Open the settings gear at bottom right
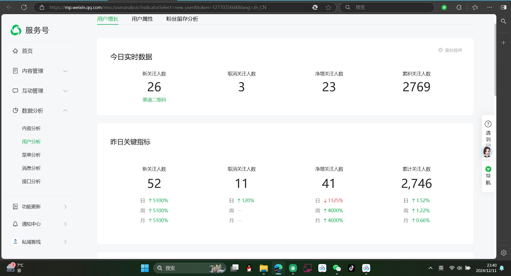This screenshot has height=276, width=511. pyautogui.click(x=504, y=253)
